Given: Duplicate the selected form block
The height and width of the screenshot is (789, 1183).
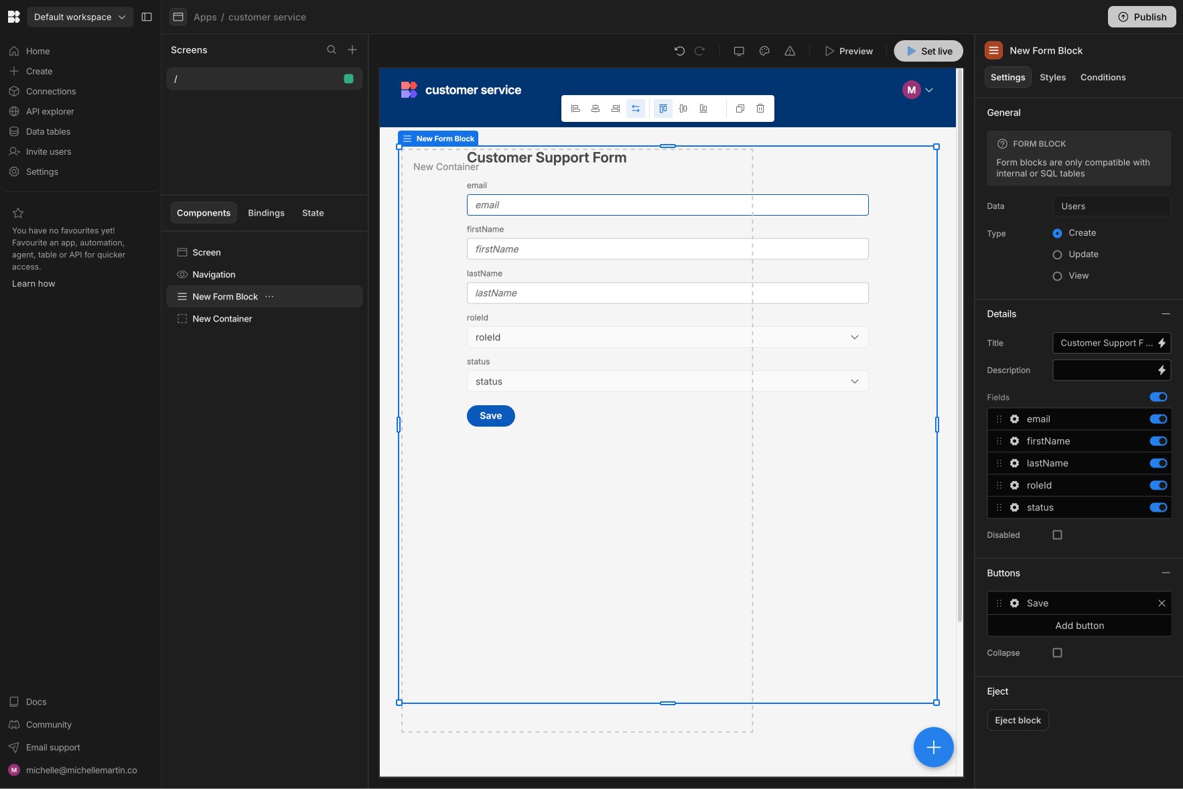Looking at the screenshot, I should coord(740,109).
